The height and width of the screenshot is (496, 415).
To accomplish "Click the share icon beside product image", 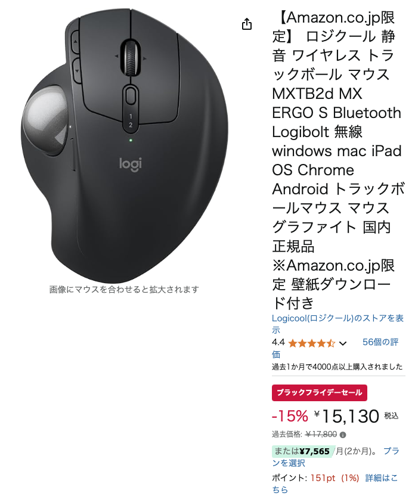I will (x=247, y=24).
